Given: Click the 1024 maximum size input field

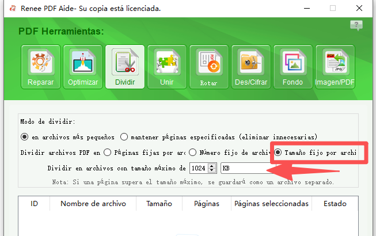Looking at the screenshot, I should tap(199, 168).
